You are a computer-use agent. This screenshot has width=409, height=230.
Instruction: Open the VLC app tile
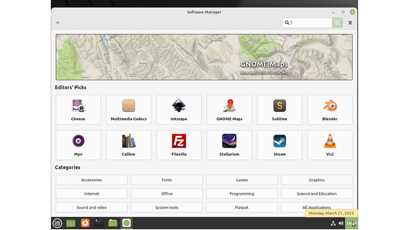330,145
